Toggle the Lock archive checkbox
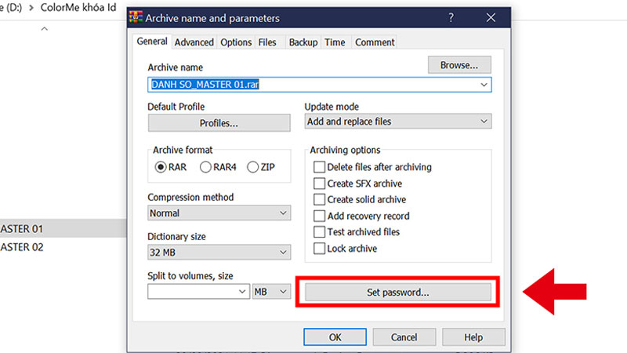 point(319,249)
